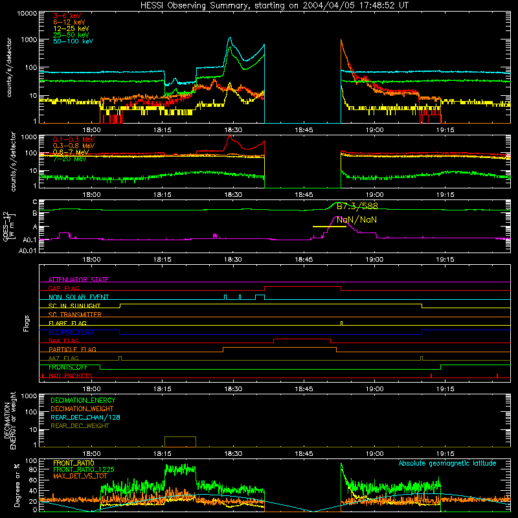
Task: Select the MAX_DET_VS_TOT legend label
Action: tap(80, 476)
